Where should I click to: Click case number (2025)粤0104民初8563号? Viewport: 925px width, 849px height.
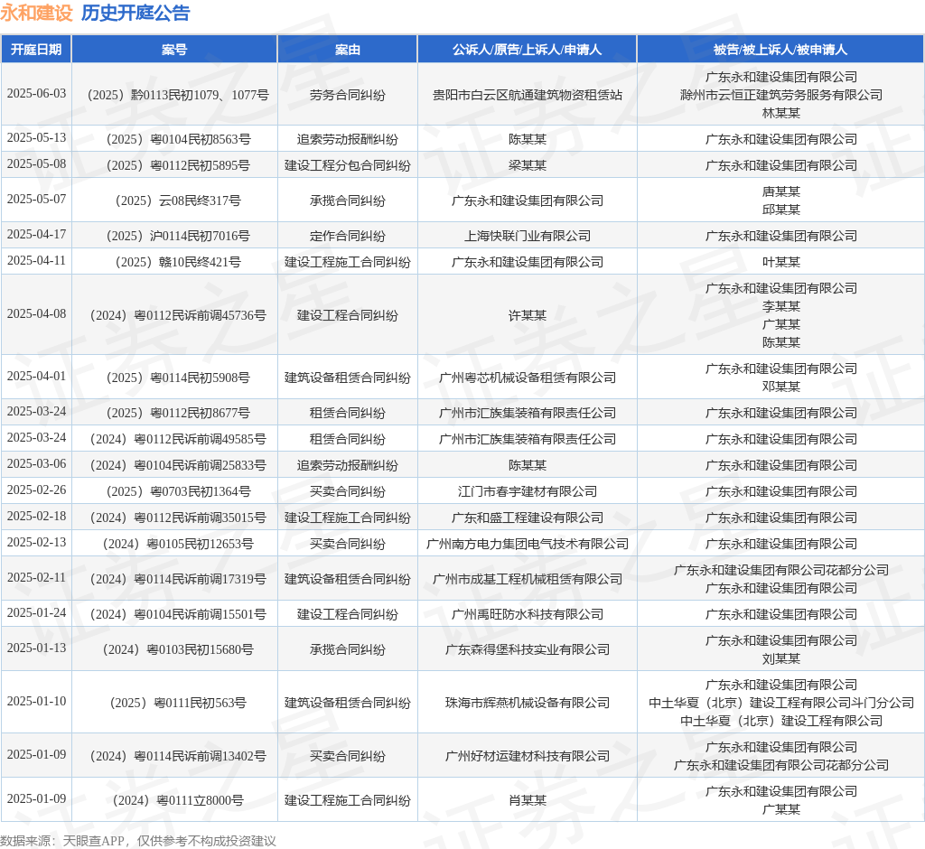coord(178,139)
